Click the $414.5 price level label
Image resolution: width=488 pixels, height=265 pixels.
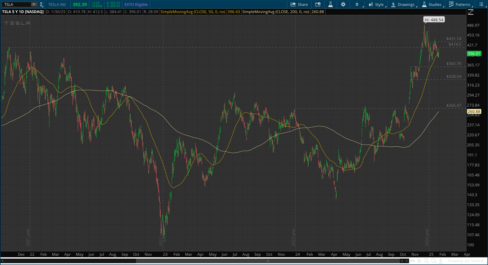click(x=455, y=44)
